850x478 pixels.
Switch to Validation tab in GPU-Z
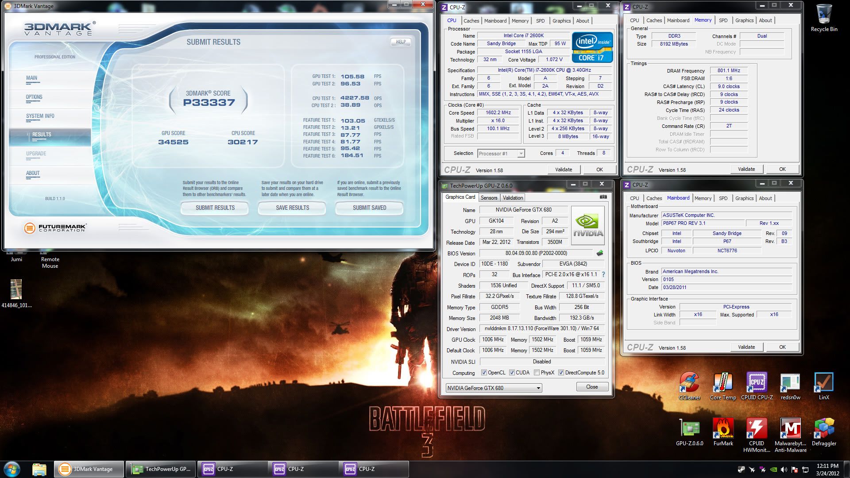click(x=513, y=198)
